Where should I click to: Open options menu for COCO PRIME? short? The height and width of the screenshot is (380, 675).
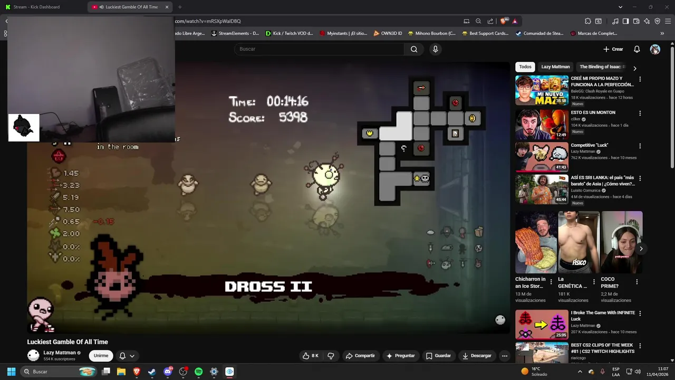coord(637,282)
